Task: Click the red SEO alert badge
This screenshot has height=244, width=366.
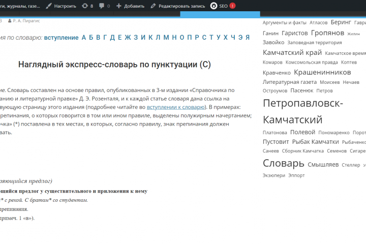Action: click(232, 6)
